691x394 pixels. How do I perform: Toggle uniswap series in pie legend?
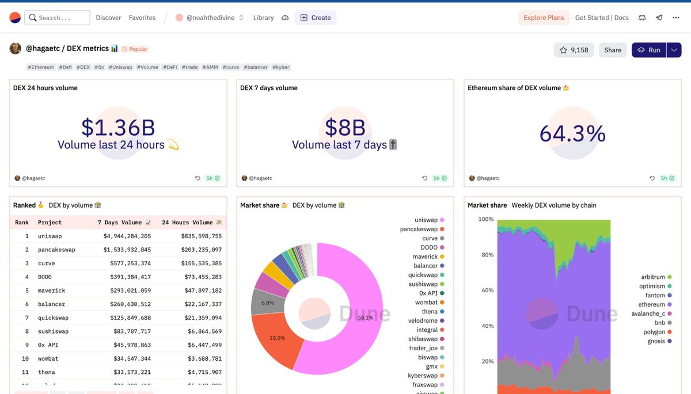point(430,220)
